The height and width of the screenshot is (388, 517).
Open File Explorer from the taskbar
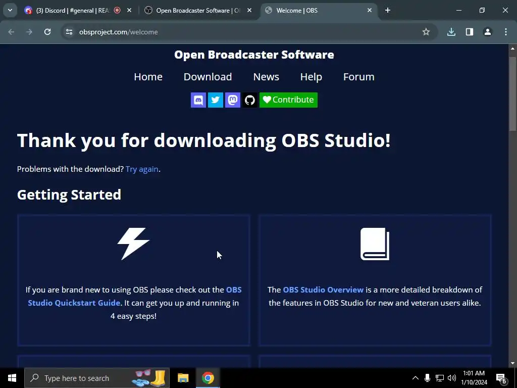[x=183, y=378]
